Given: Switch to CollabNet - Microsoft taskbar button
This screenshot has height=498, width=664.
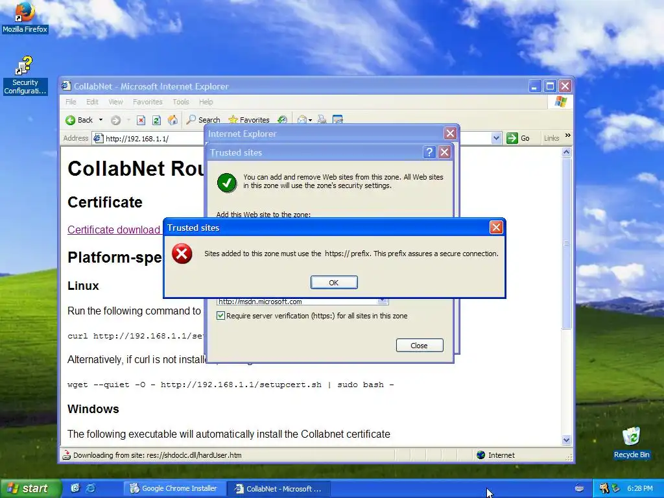Looking at the screenshot, I should click(278, 489).
